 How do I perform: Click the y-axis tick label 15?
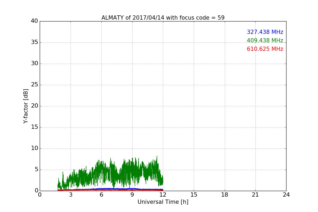pyautogui.click(x=34, y=127)
